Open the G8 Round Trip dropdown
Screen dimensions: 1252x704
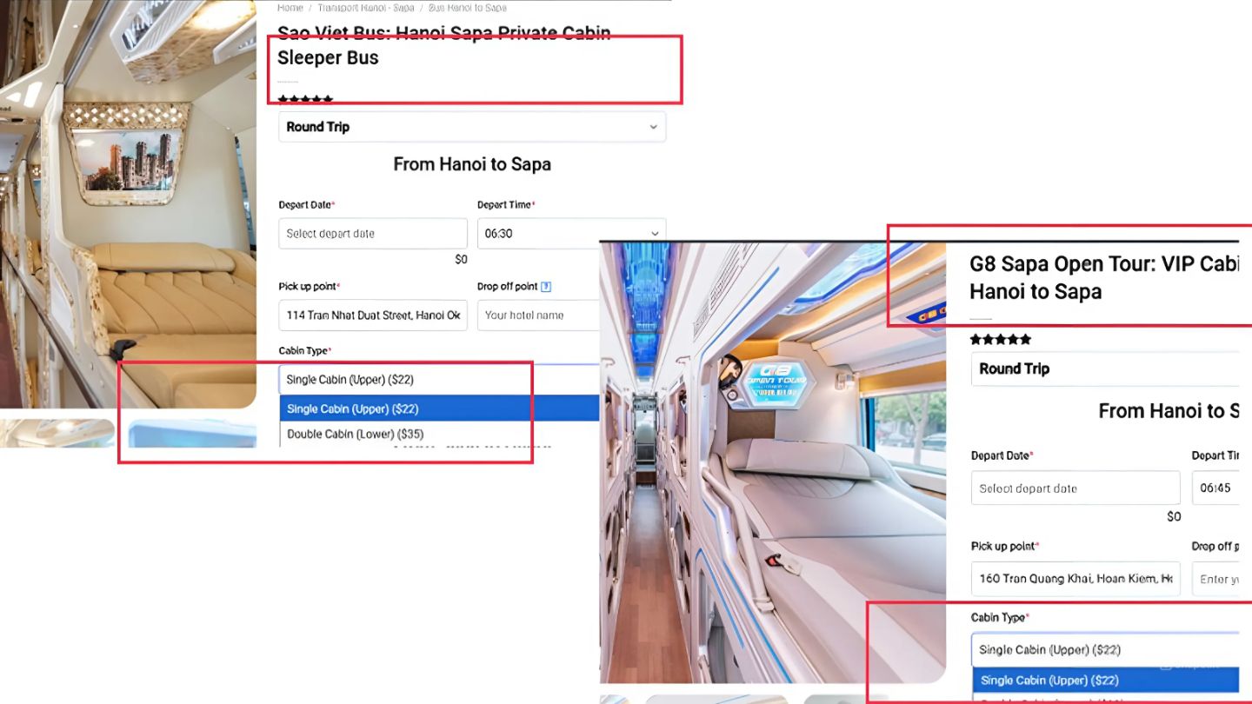[x=1104, y=369]
